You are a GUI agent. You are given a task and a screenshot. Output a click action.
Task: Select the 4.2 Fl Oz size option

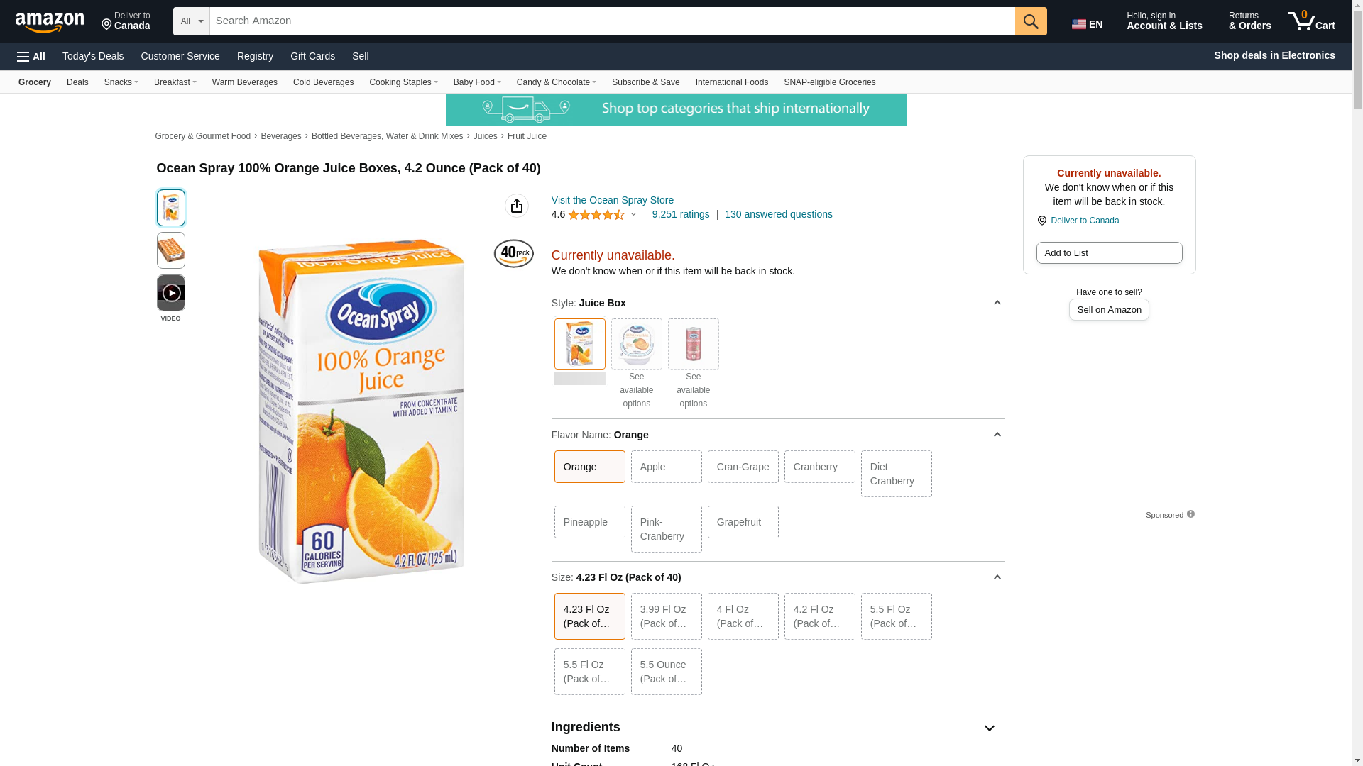819,616
